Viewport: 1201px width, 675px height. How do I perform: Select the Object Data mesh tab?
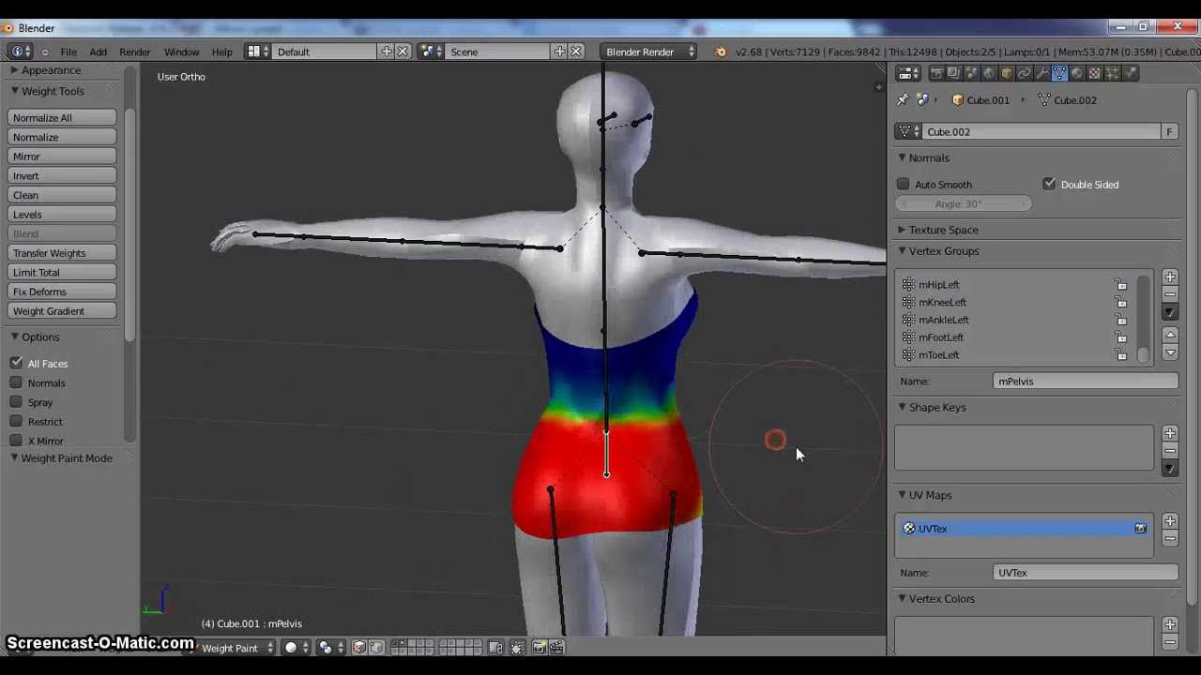pos(1059,73)
